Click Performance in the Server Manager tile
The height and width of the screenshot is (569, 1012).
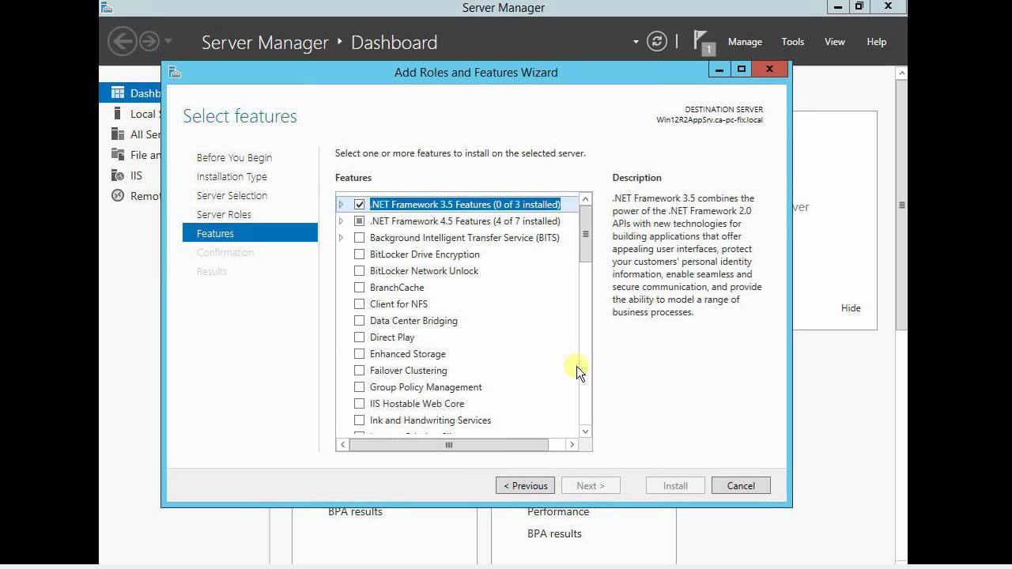coord(558,511)
